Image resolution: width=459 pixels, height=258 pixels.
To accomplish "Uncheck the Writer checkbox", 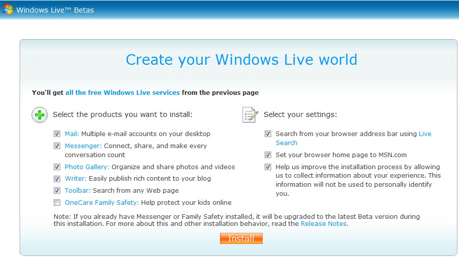I will [57, 179].
